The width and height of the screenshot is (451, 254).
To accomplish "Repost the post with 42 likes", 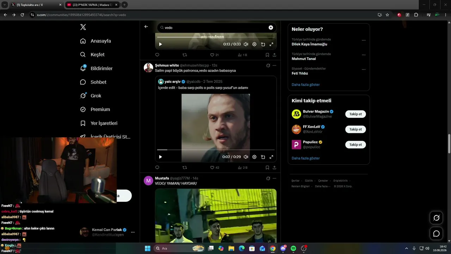I will click(185, 168).
